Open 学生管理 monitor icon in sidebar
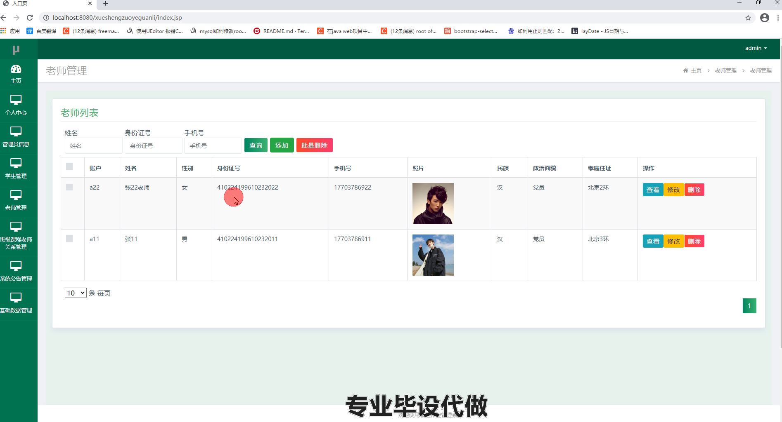Image resolution: width=782 pixels, height=422 pixels. pos(16,163)
